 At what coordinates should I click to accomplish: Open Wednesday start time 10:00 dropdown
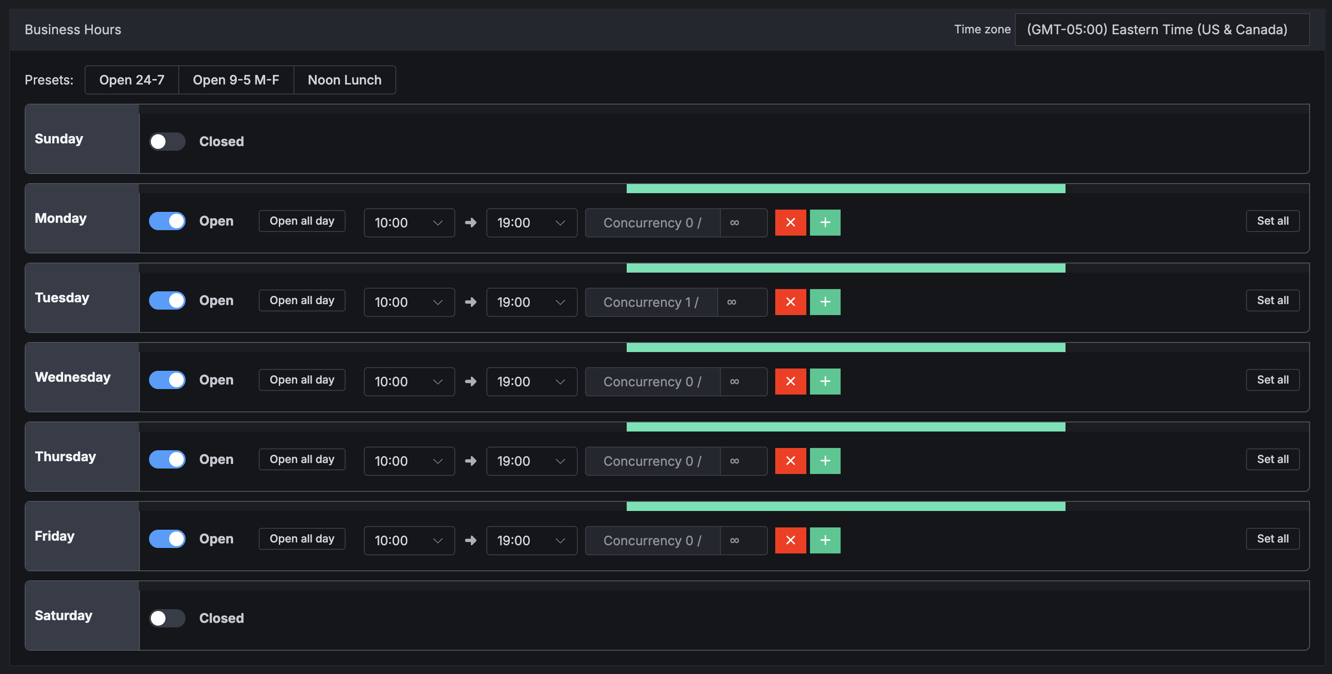(409, 382)
